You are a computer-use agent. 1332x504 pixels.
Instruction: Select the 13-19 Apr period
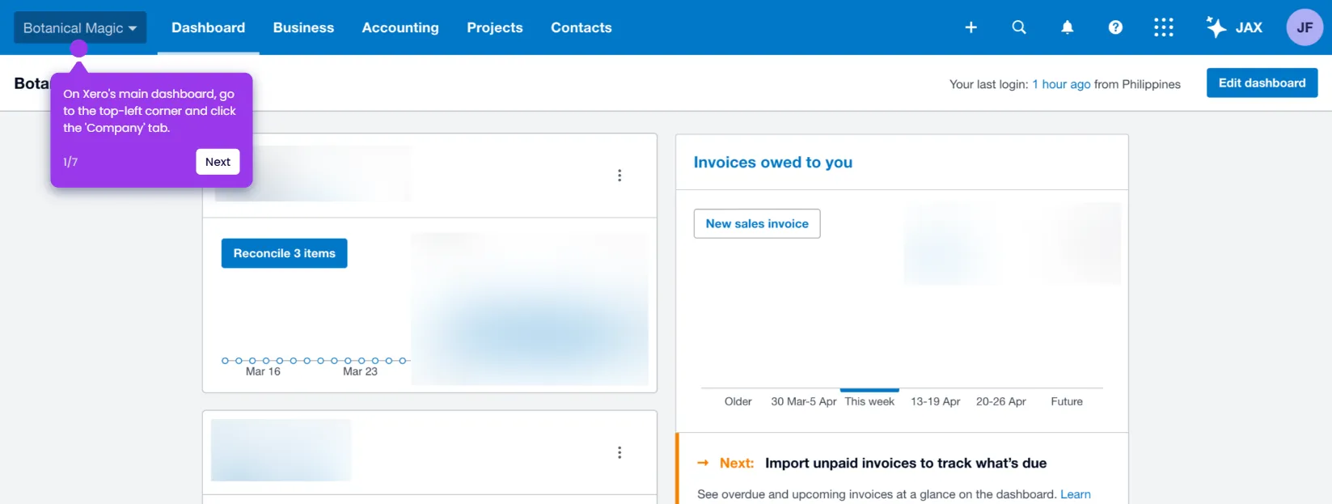click(936, 401)
